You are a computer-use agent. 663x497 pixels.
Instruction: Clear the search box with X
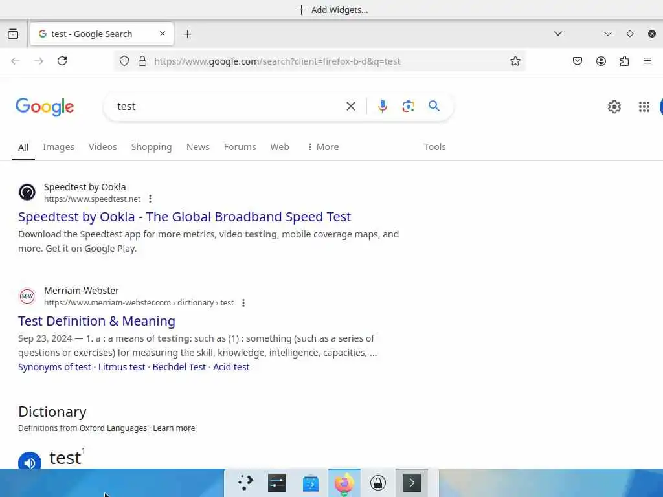[351, 107]
